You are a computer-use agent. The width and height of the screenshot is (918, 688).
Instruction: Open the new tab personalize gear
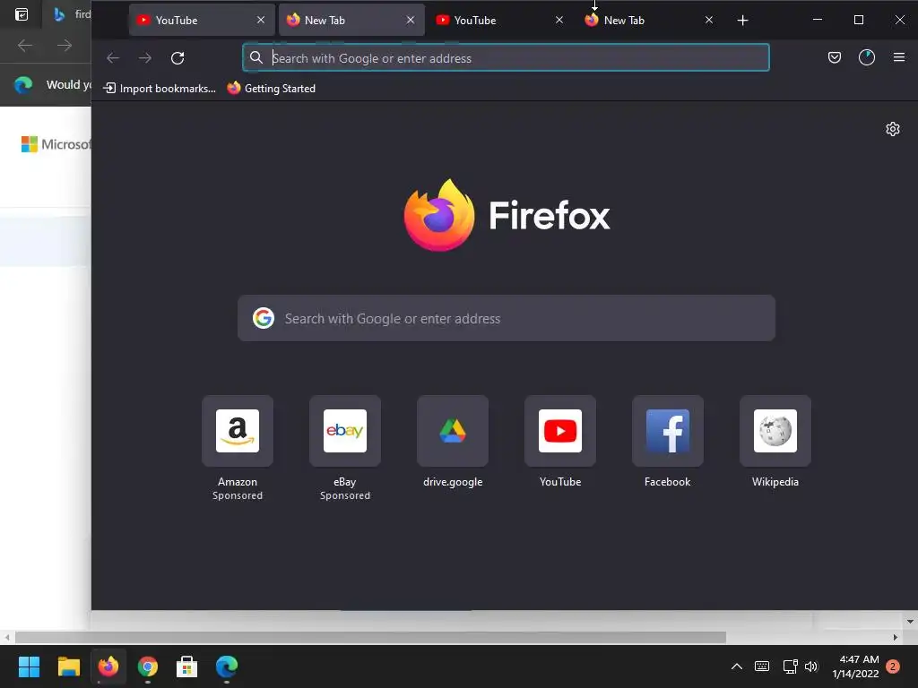click(x=892, y=129)
